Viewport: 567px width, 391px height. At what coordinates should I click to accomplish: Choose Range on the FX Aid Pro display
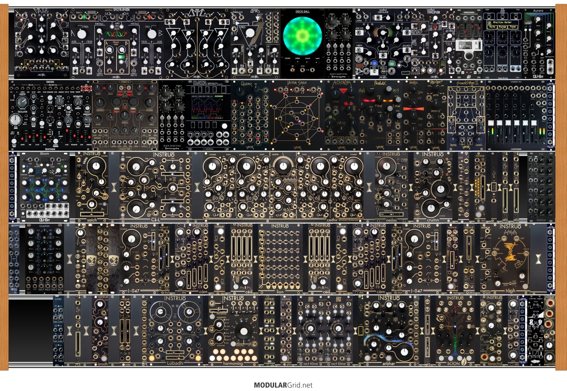click(x=502, y=27)
